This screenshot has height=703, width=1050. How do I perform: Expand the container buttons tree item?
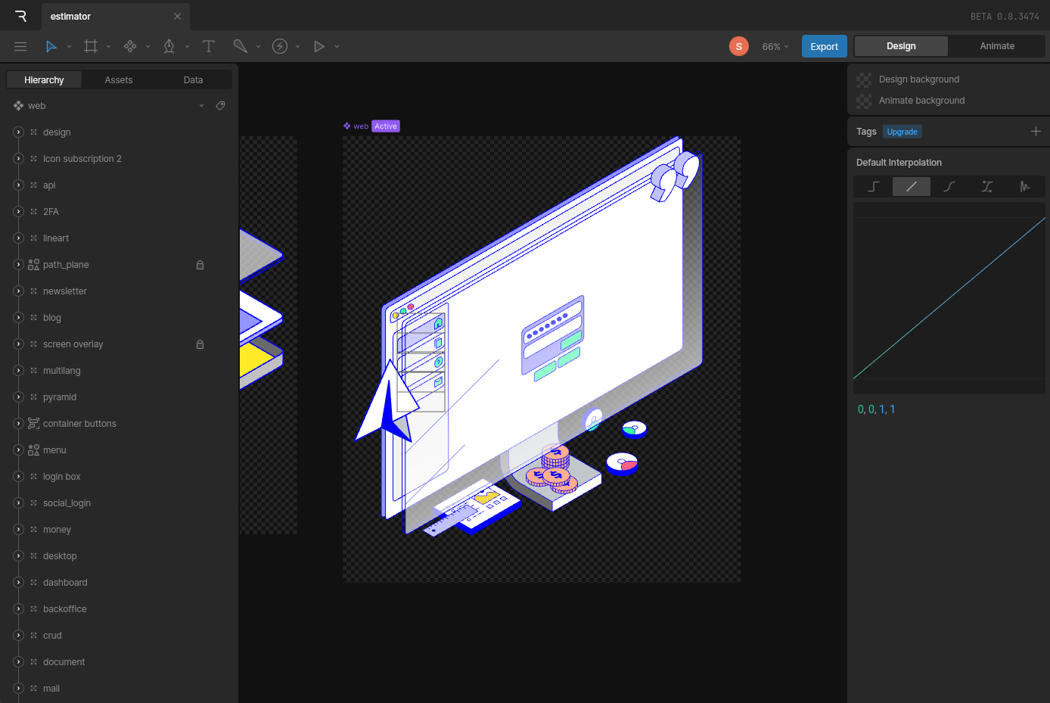coord(19,424)
